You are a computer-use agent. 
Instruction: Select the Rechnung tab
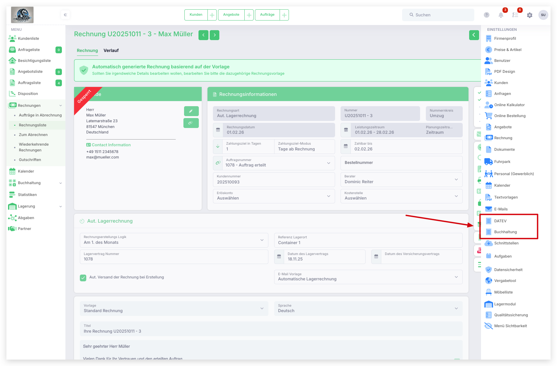click(87, 50)
